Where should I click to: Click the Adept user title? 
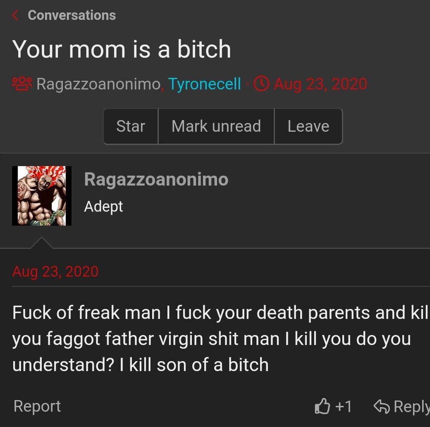click(x=104, y=207)
